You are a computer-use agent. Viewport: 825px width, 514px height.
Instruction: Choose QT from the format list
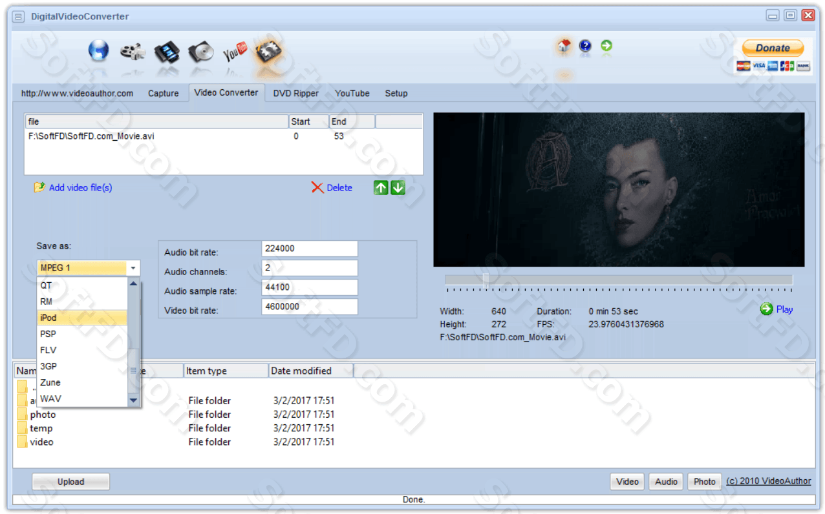[82, 285]
